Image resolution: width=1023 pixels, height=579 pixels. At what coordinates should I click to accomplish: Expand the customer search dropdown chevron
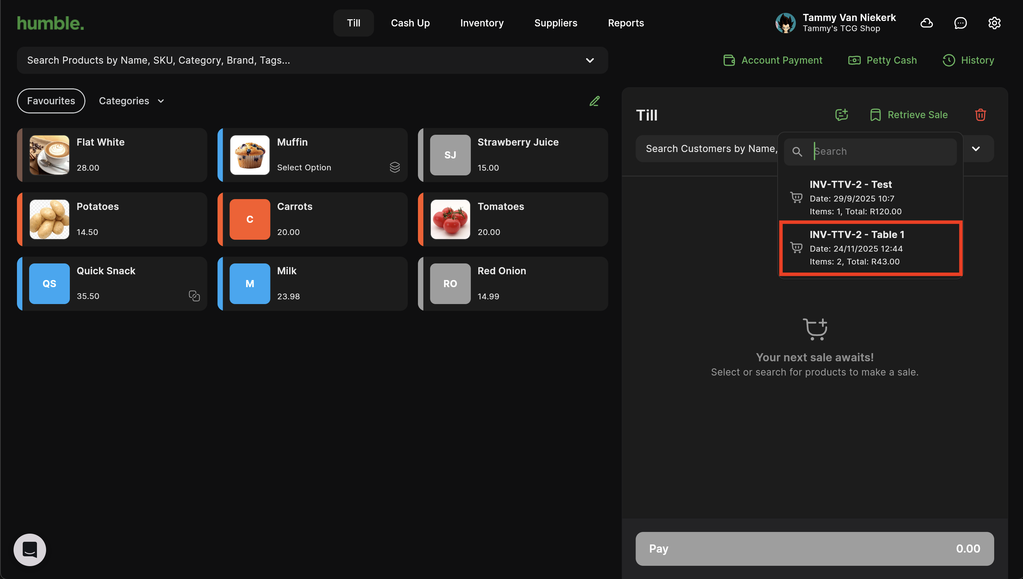[976, 149]
